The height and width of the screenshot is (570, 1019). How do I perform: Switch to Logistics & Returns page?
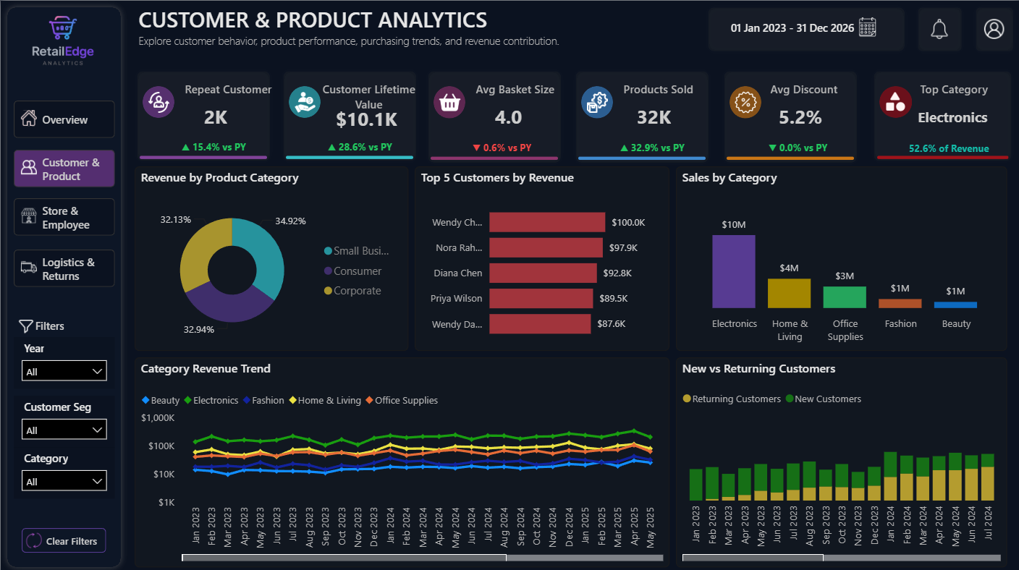(64, 268)
